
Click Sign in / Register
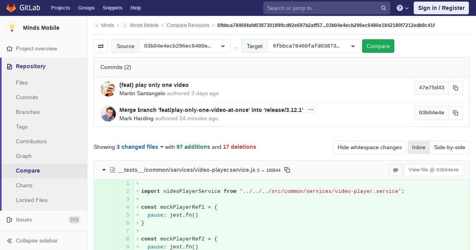(441, 8)
